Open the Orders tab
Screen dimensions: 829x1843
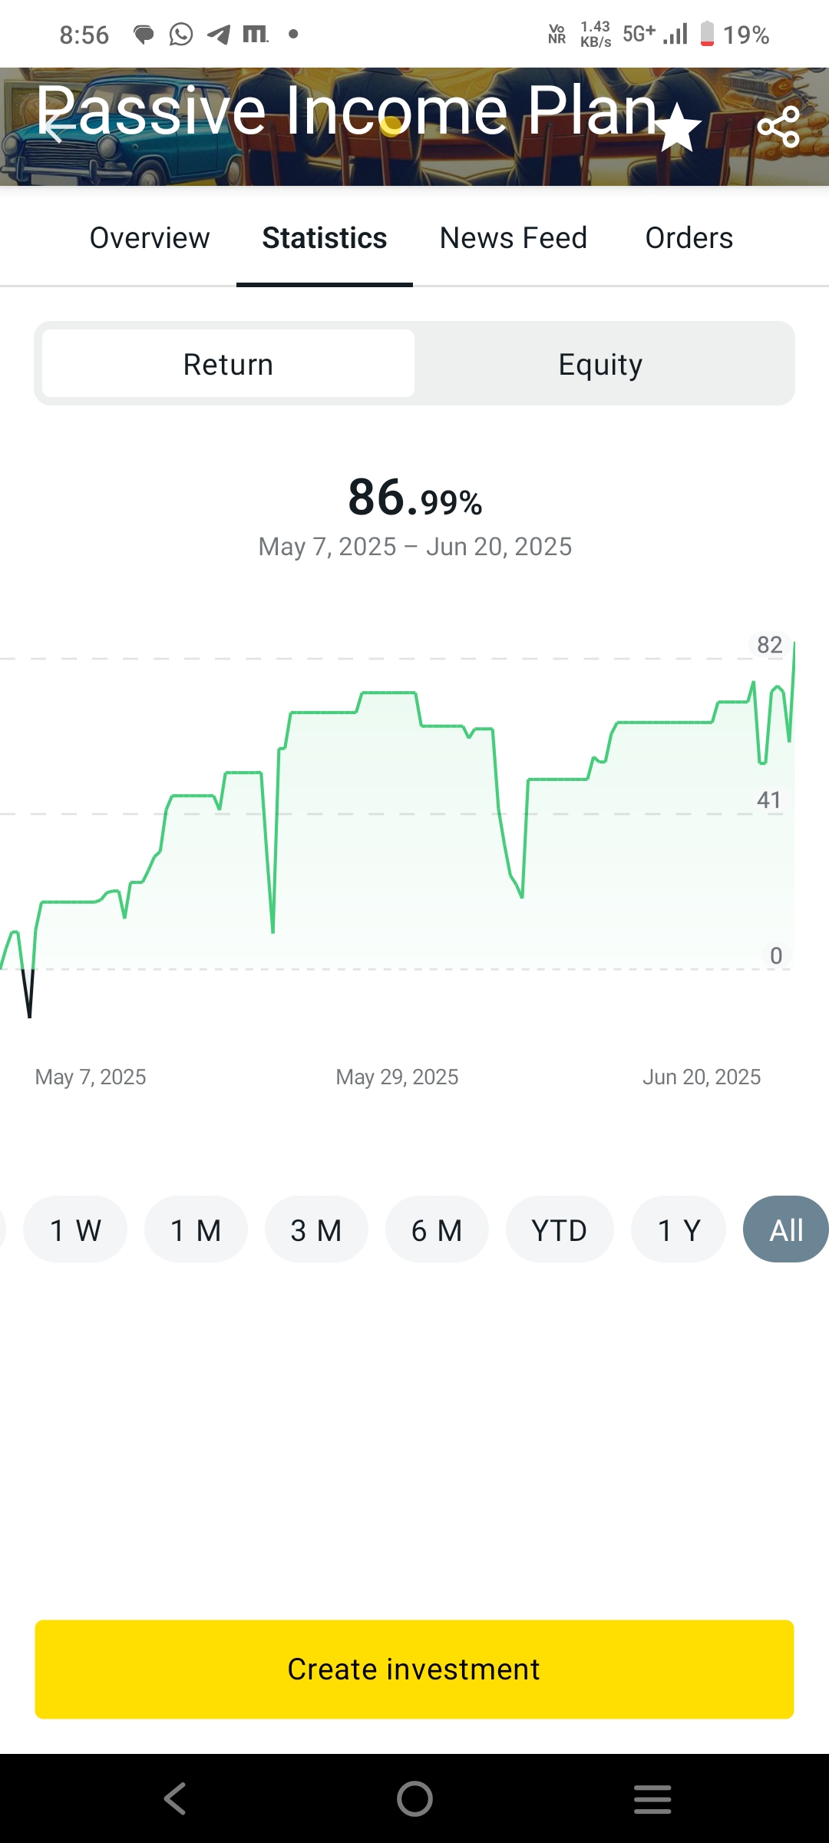pos(689,238)
